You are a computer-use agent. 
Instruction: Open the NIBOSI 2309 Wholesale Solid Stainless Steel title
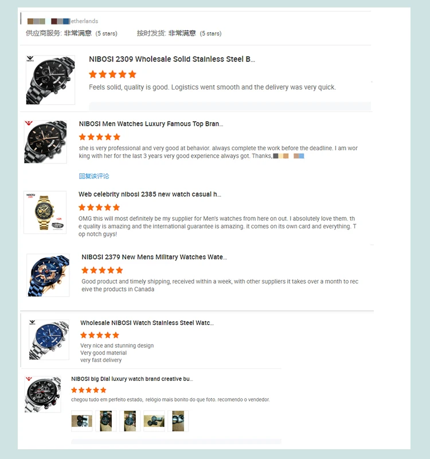(172, 59)
